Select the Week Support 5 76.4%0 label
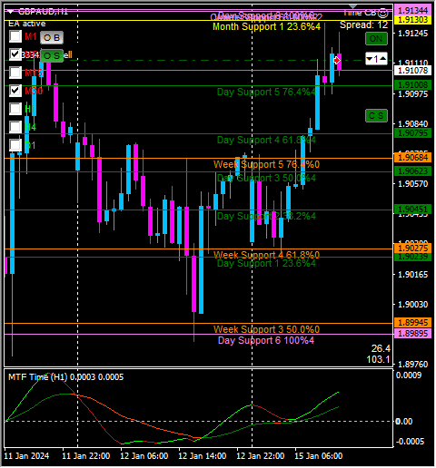 (x=266, y=164)
